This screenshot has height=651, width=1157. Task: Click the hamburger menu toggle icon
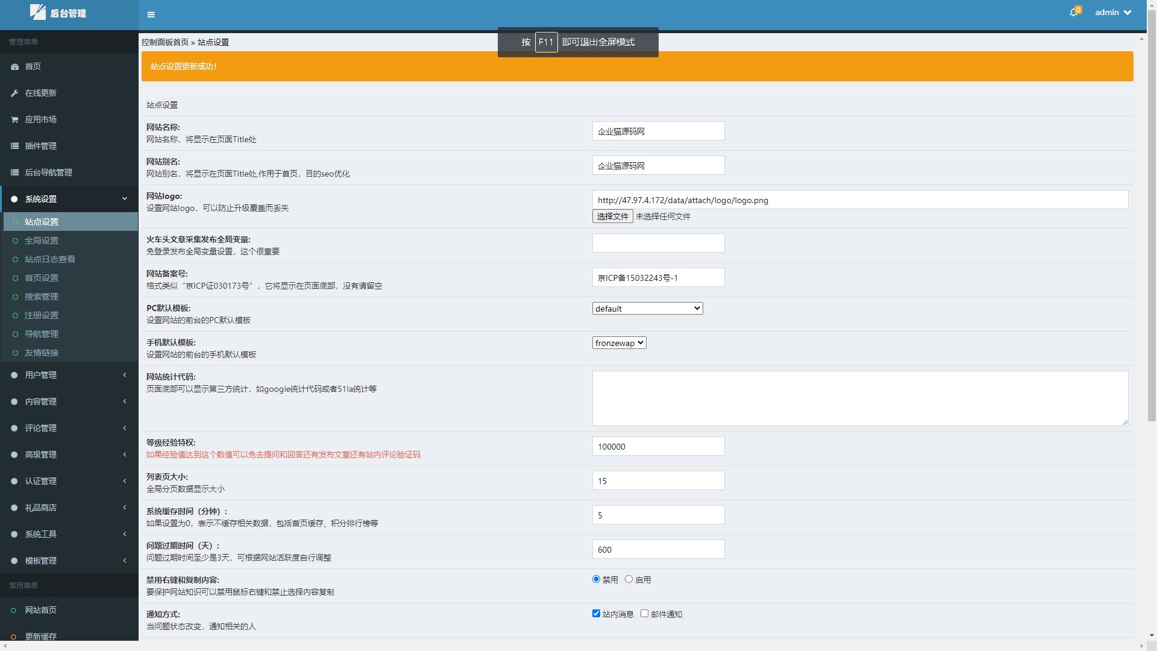pos(151,14)
